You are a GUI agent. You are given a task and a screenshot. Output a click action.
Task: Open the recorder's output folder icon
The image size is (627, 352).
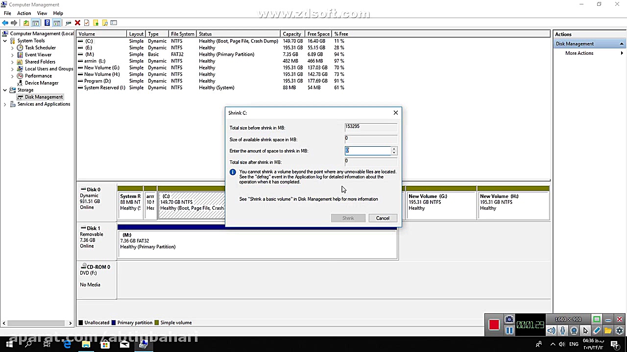pyautogui.click(x=608, y=331)
